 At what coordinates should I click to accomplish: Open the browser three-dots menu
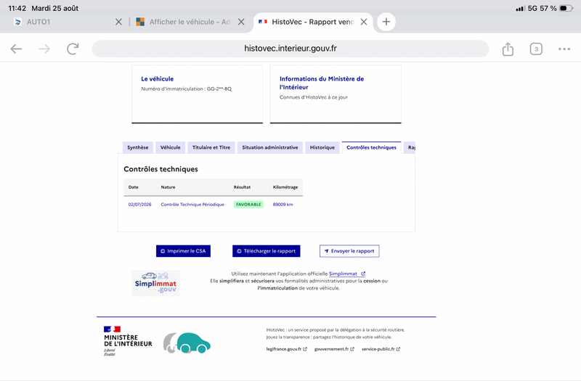[x=564, y=49]
